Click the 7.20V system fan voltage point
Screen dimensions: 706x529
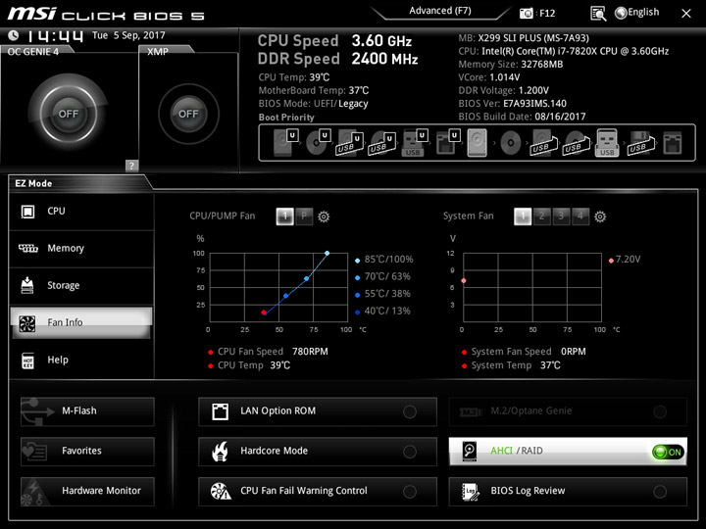[463, 281]
